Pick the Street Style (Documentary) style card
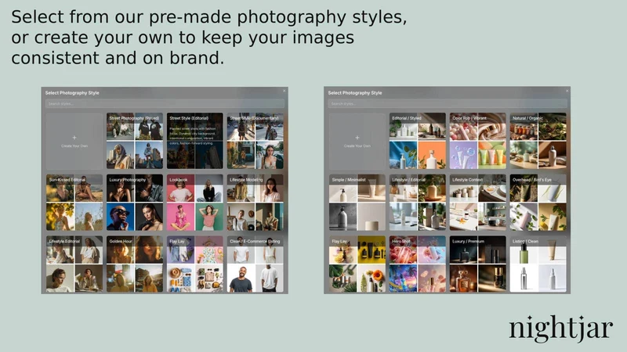This screenshot has height=352, width=627. (256, 141)
